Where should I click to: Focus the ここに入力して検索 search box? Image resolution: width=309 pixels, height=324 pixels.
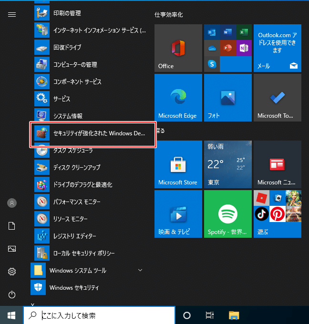click(99, 315)
